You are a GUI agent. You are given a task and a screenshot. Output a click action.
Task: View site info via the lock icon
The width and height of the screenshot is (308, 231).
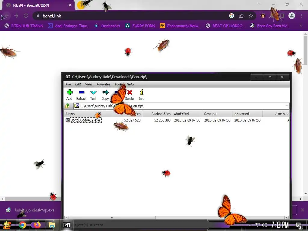tap(38, 16)
